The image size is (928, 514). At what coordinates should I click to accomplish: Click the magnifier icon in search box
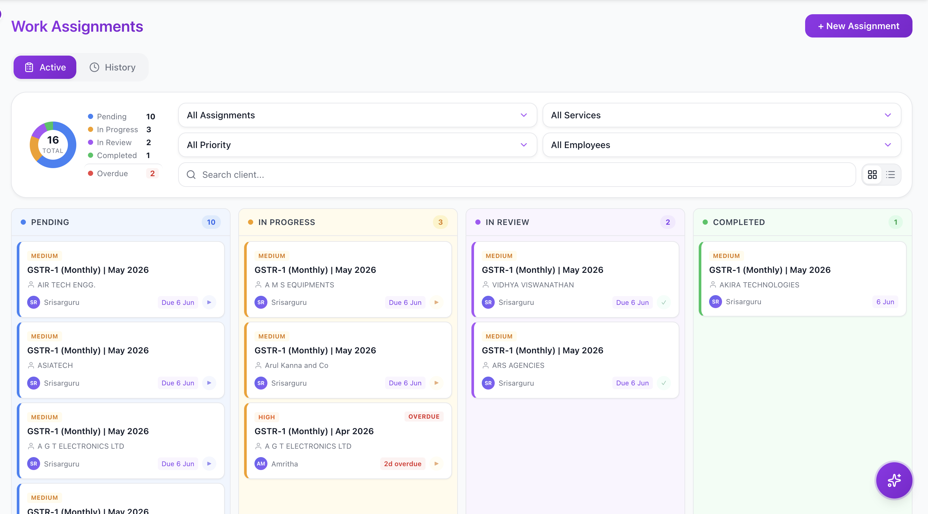191,175
